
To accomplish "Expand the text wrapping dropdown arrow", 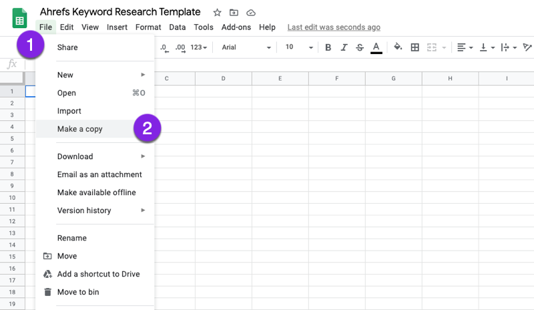I will click(515, 47).
